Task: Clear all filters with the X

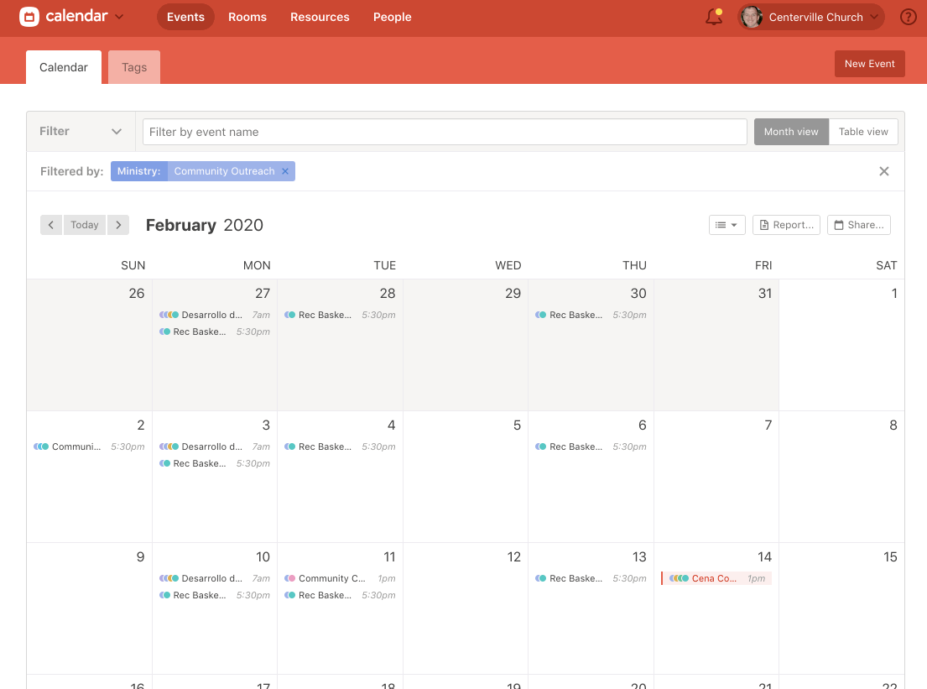Action: (x=883, y=171)
